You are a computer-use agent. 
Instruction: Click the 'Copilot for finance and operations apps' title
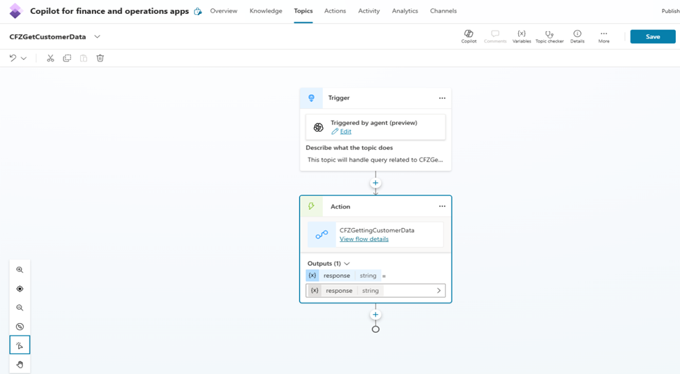click(109, 11)
